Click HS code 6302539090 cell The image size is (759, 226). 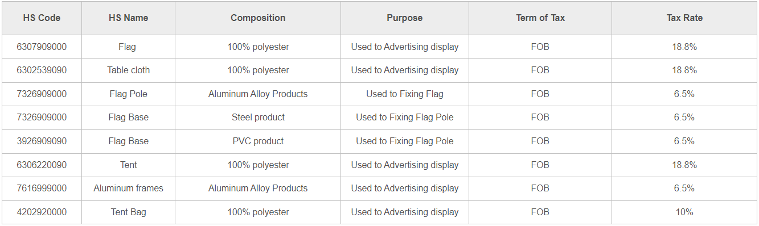42,70
